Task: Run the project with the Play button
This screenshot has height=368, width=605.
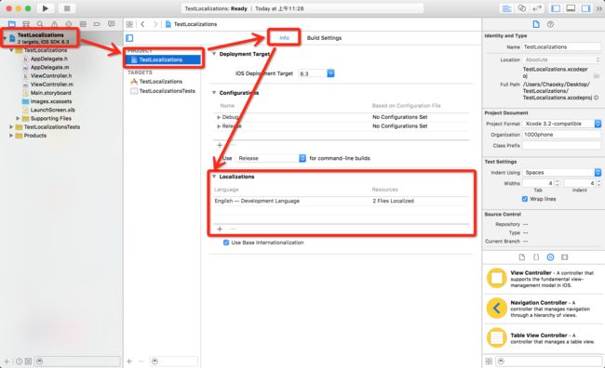Action: pyautogui.click(x=46, y=8)
